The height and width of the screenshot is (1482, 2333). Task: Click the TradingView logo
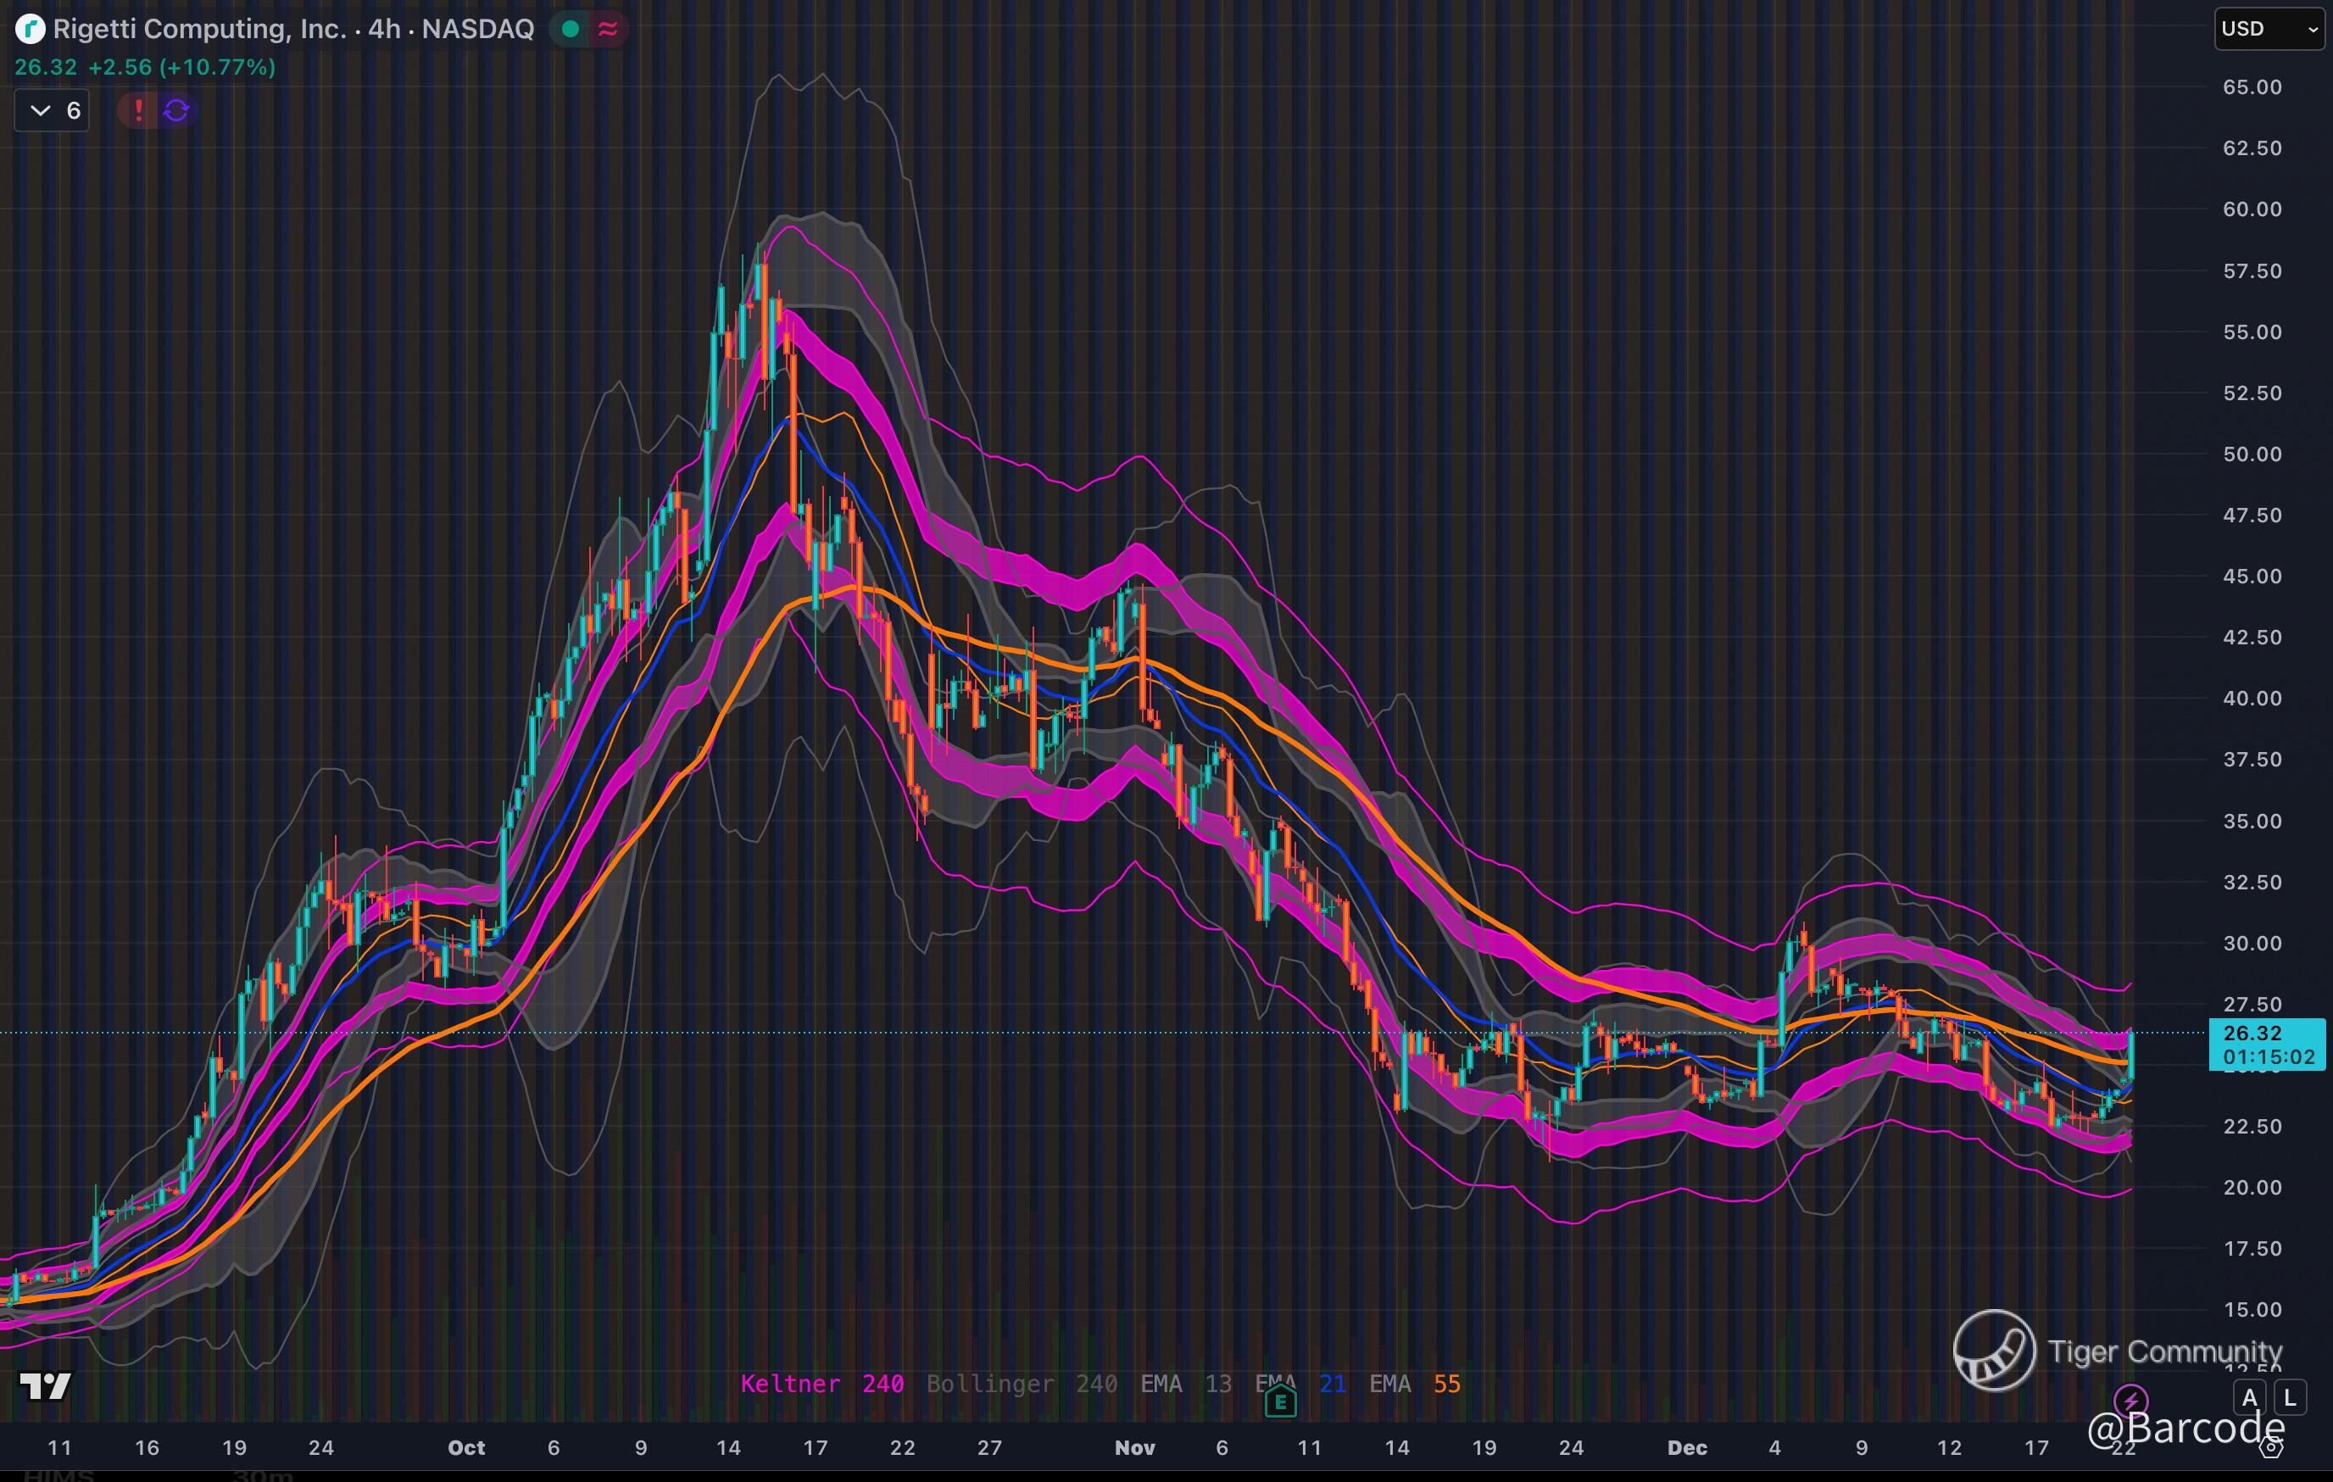[46, 1386]
